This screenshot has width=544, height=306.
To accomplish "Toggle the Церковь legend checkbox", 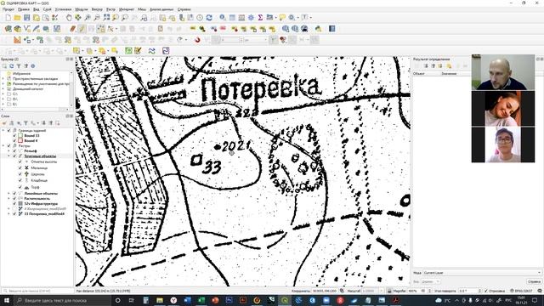I will (x=20, y=174).
